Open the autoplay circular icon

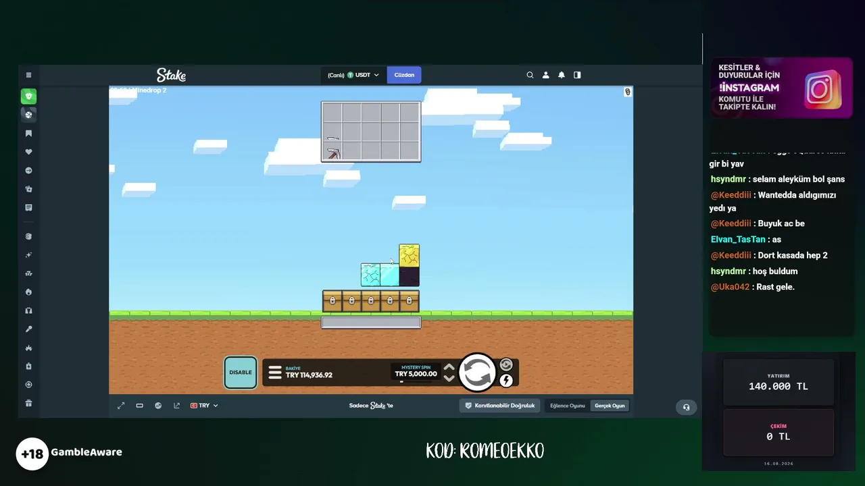point(506,365)
